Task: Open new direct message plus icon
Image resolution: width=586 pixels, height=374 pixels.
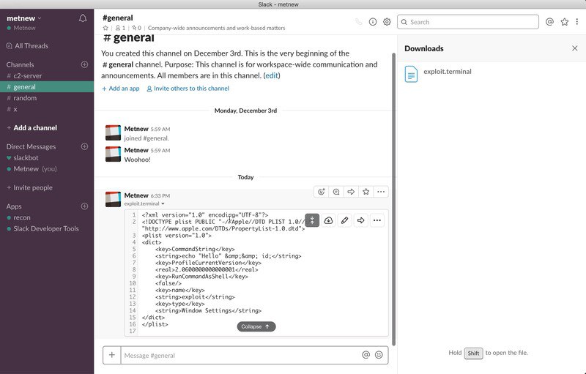Action: (84, 146)
